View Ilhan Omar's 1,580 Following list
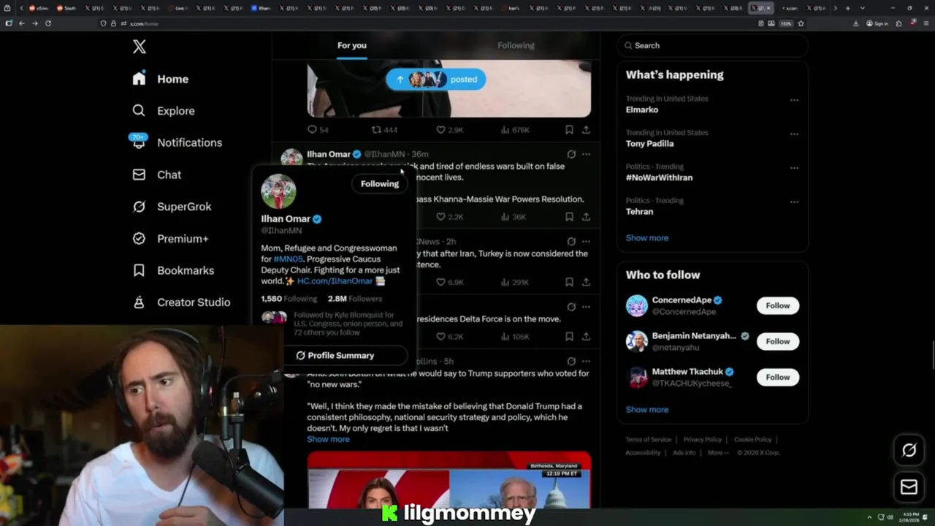This screenshot has height=526, width=935. [x=289, y=299]
